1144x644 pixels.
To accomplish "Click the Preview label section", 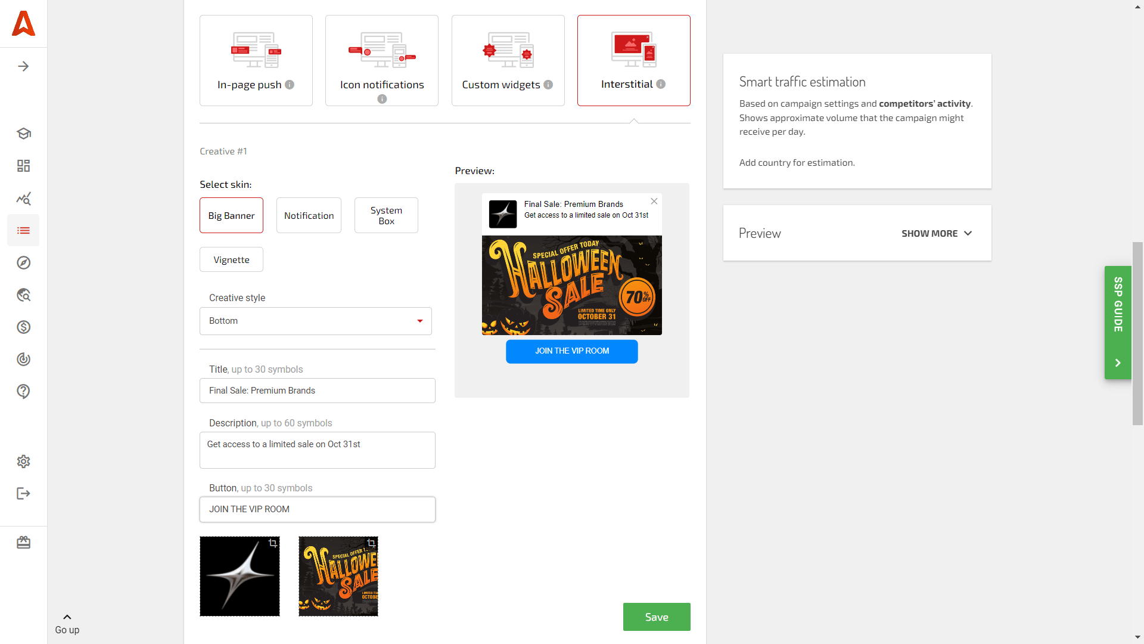I will [760, 233].
